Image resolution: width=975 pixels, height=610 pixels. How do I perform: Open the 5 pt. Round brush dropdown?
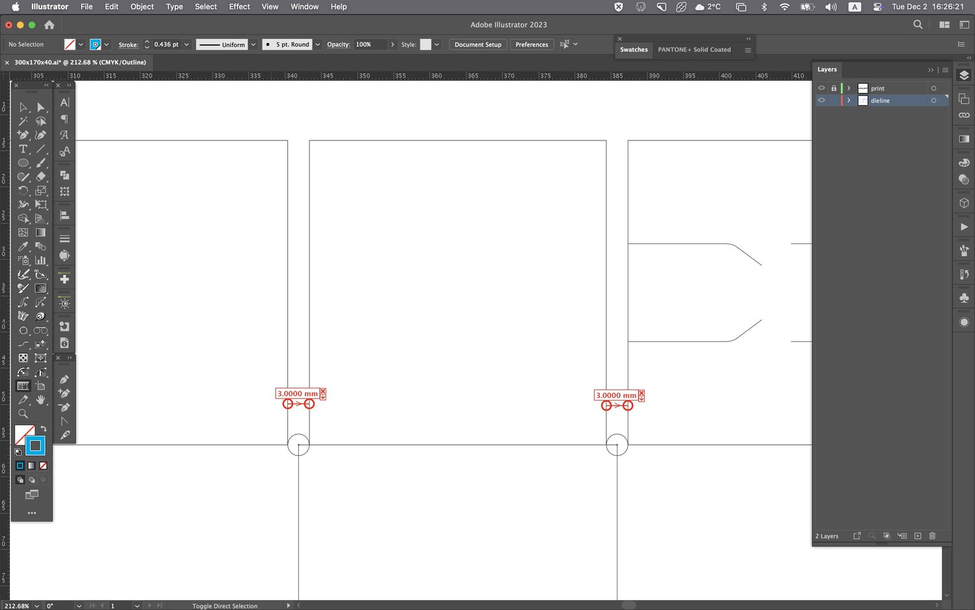pos(318,44)
